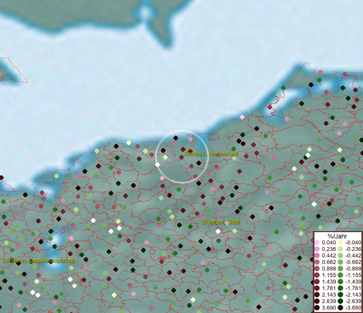Click the legend value text -0.040
This screenshot has height=313, width=363.
click(353, 243)
